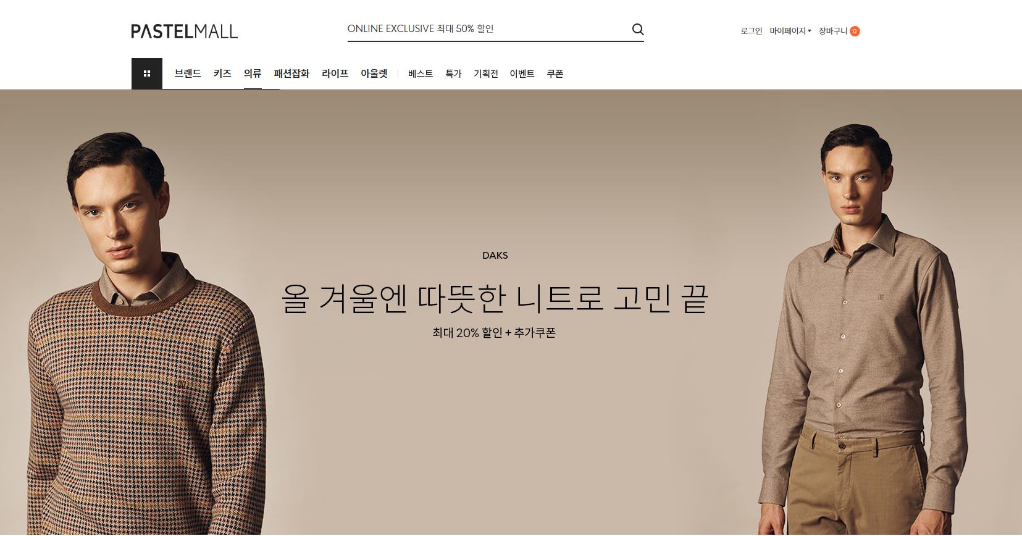Open the 브랜드 menu
The height and width of the screenshot is (536, 1022).
coord(188,73)
